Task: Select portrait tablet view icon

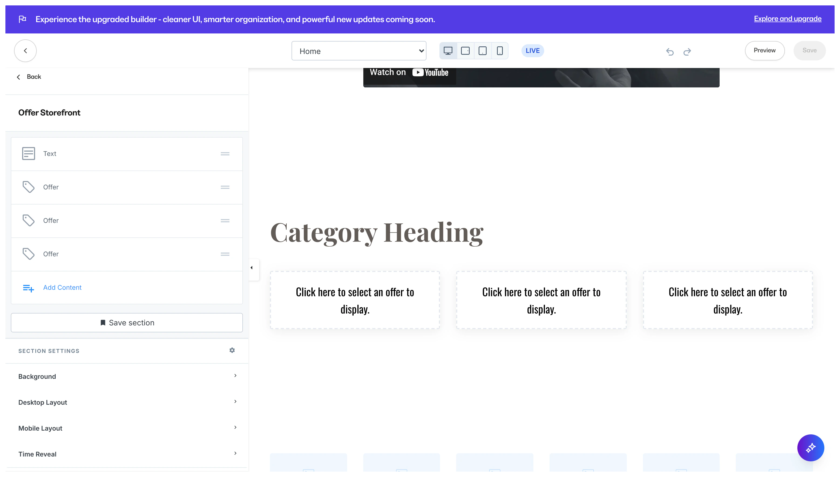Action: [482, 51]
